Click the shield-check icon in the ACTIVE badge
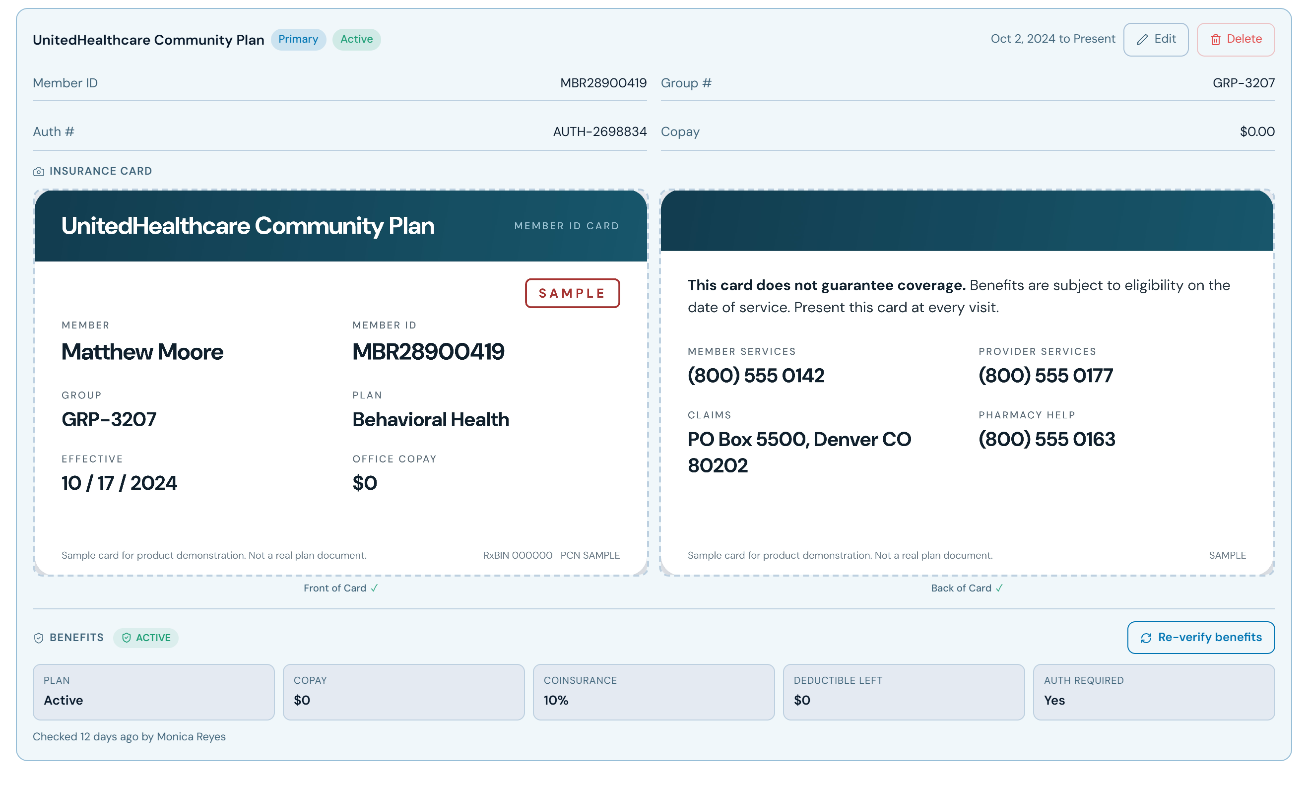 (x=127, y=638)
